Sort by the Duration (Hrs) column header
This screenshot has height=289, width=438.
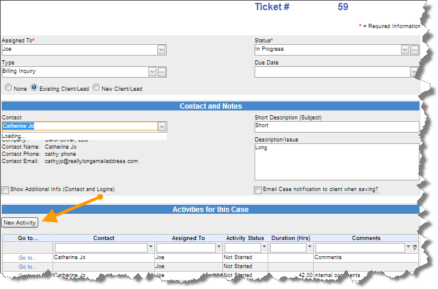coord(291,238)
